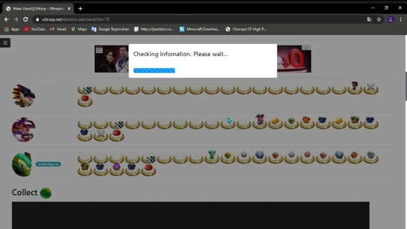Click the purple dragon avatar
Image resolution: width=407 pixels, height=229 pixels.
(x=24, y=130)
